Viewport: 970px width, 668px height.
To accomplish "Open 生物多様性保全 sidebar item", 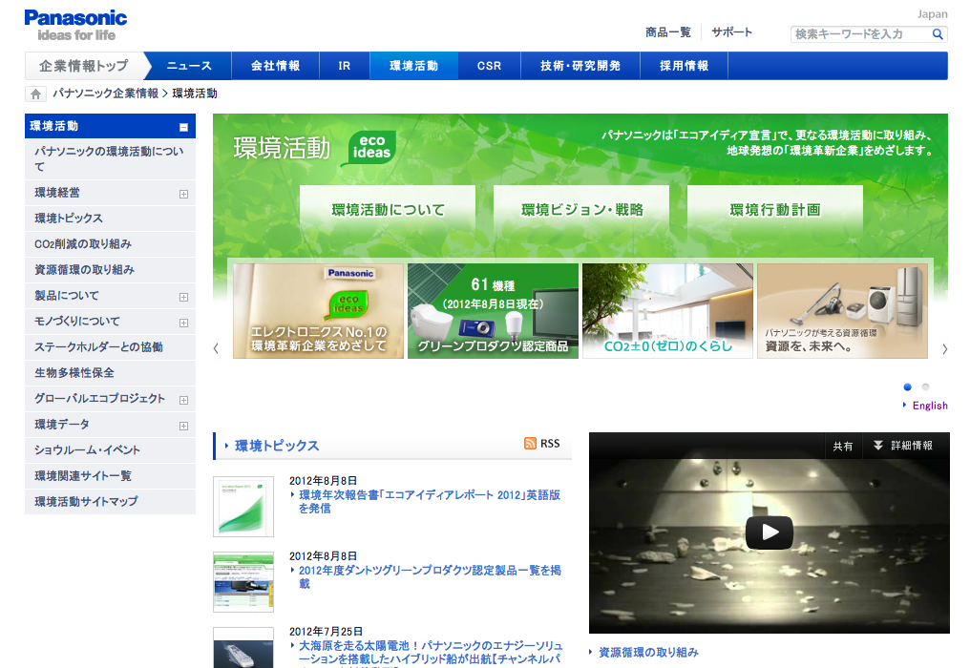I will pos(110,373).
